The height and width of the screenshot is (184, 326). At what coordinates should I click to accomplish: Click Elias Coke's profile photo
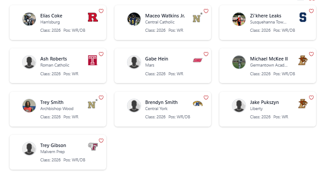click(29, 19)
